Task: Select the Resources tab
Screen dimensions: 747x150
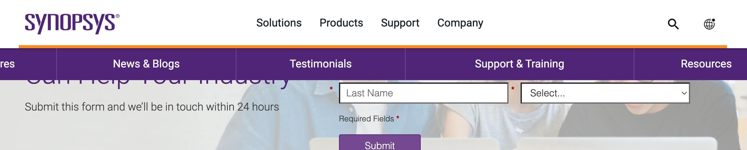Action: (706, 64)
